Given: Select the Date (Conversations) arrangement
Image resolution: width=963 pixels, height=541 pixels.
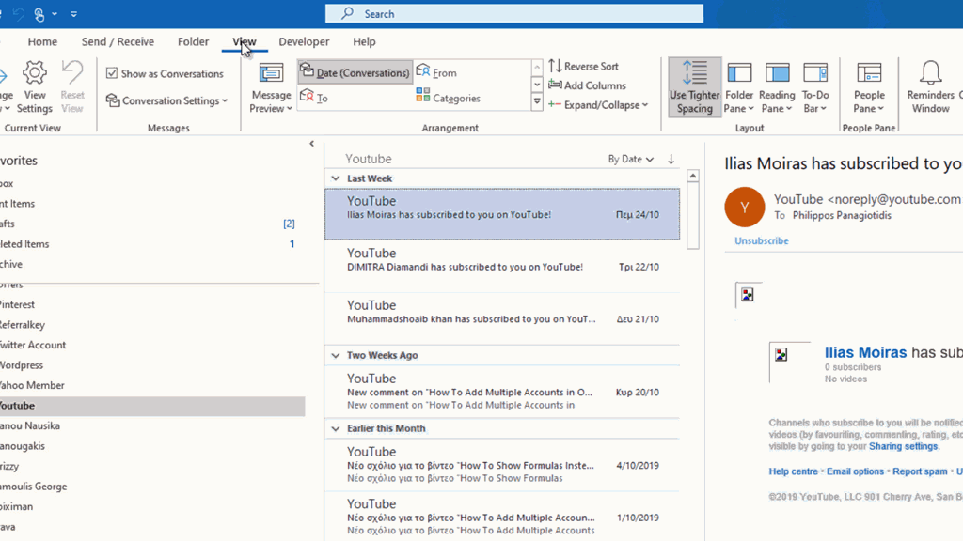Looking at the screenshot, I should (355, 70).
